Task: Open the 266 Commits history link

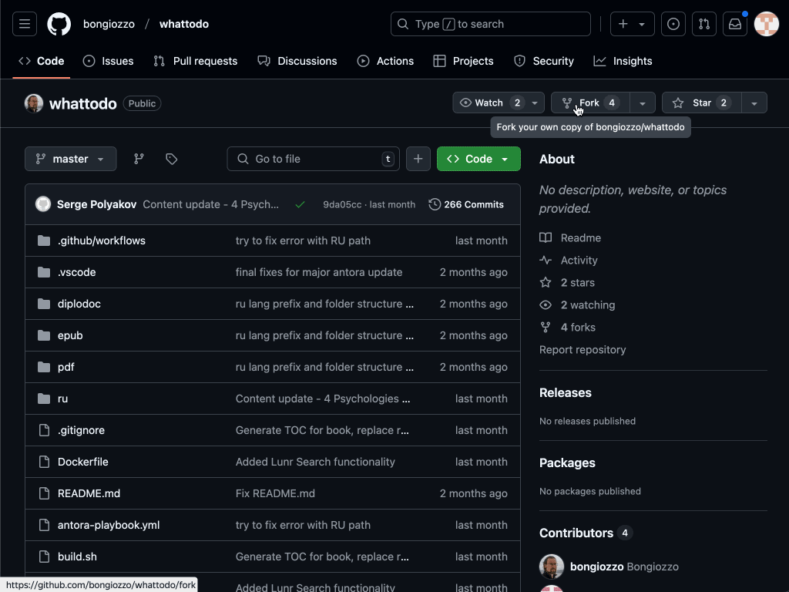Action: [466, 204]
